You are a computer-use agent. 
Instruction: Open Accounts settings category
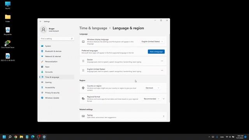(x=57, y=72)
